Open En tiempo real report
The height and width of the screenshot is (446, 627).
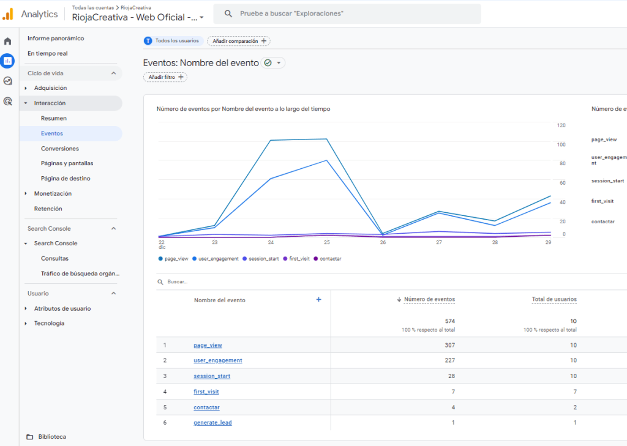coord(47,54)
